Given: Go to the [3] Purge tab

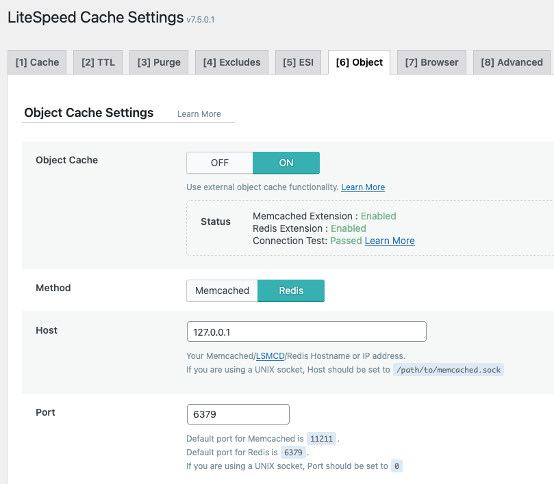Looking at the screenshot, I should coord(159,62).
